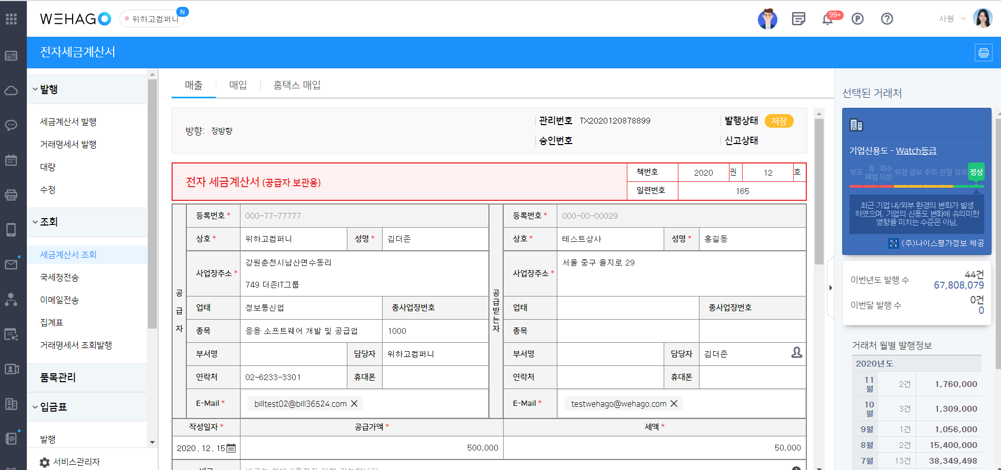This screenshot has height=470, width=1001.
Task: Open 세금계산서 발행 menu item
Action: coord(68,122)
